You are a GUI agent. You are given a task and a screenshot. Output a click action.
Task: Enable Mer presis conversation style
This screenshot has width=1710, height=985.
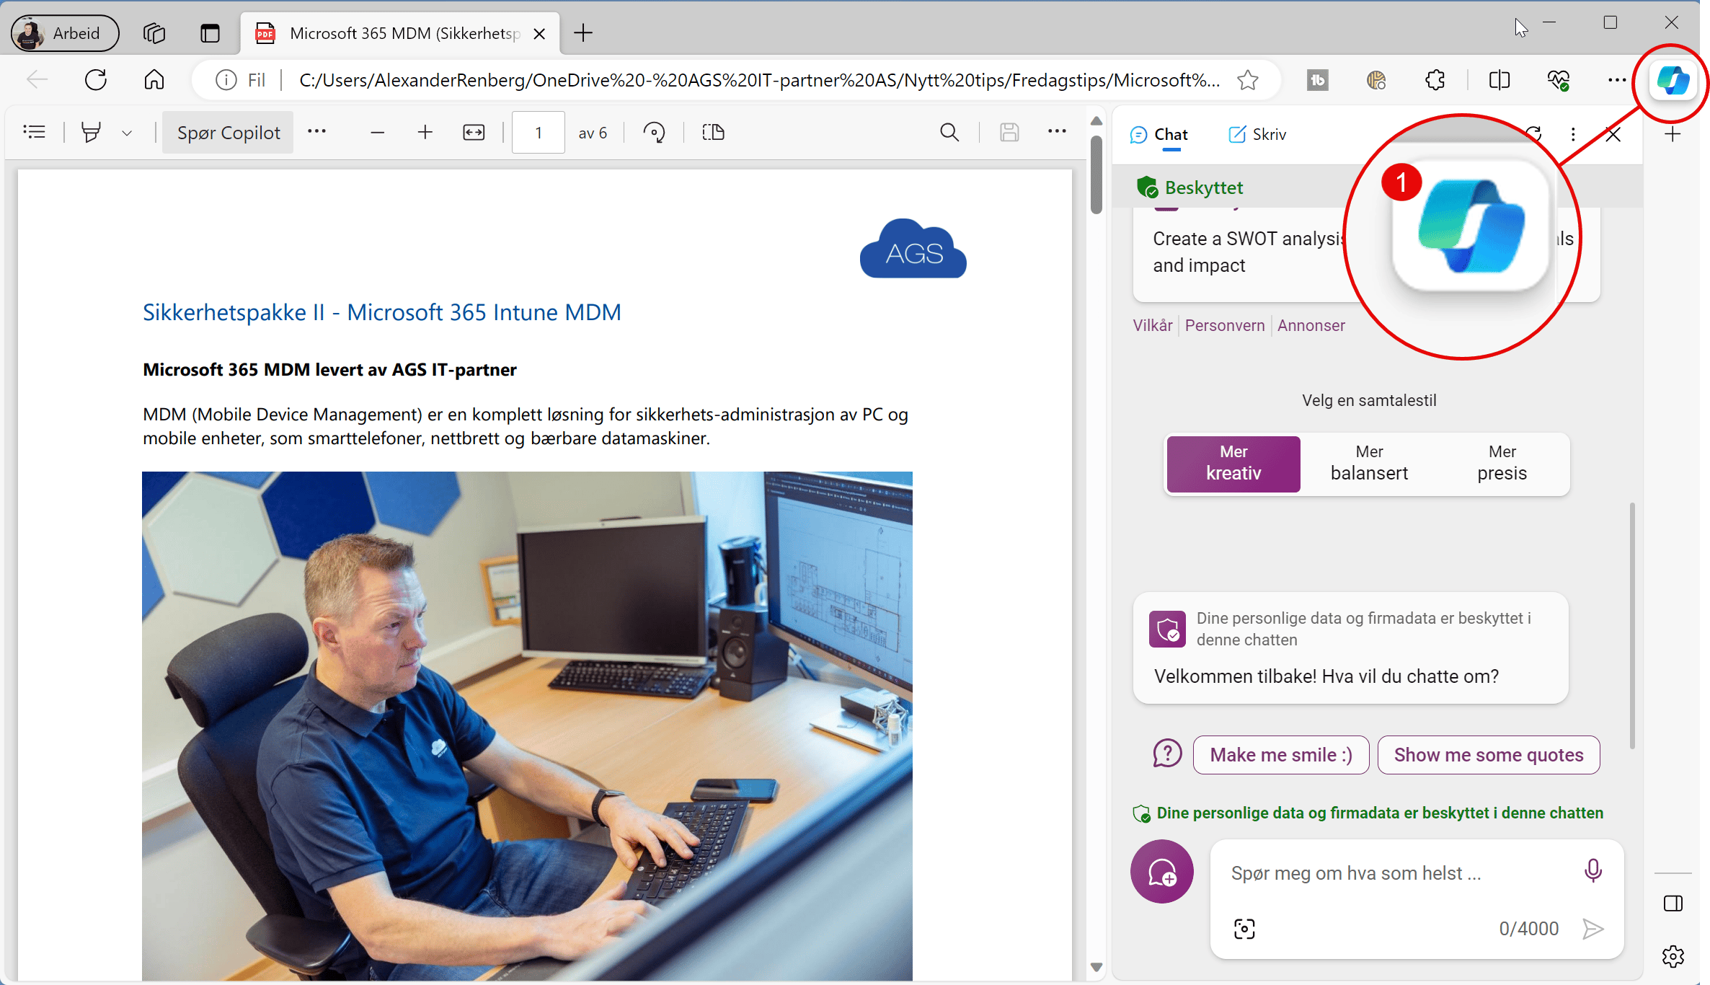tap(1502, 464)
